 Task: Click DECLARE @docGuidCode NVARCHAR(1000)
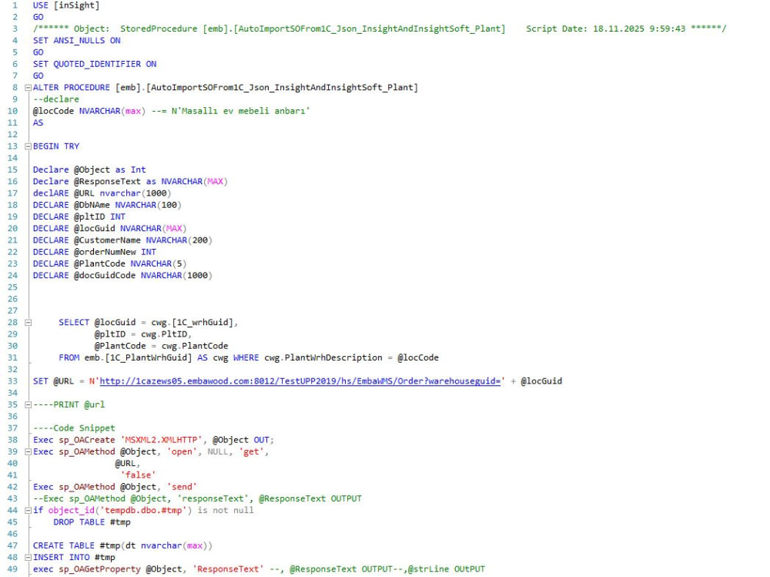click(122, 276)
